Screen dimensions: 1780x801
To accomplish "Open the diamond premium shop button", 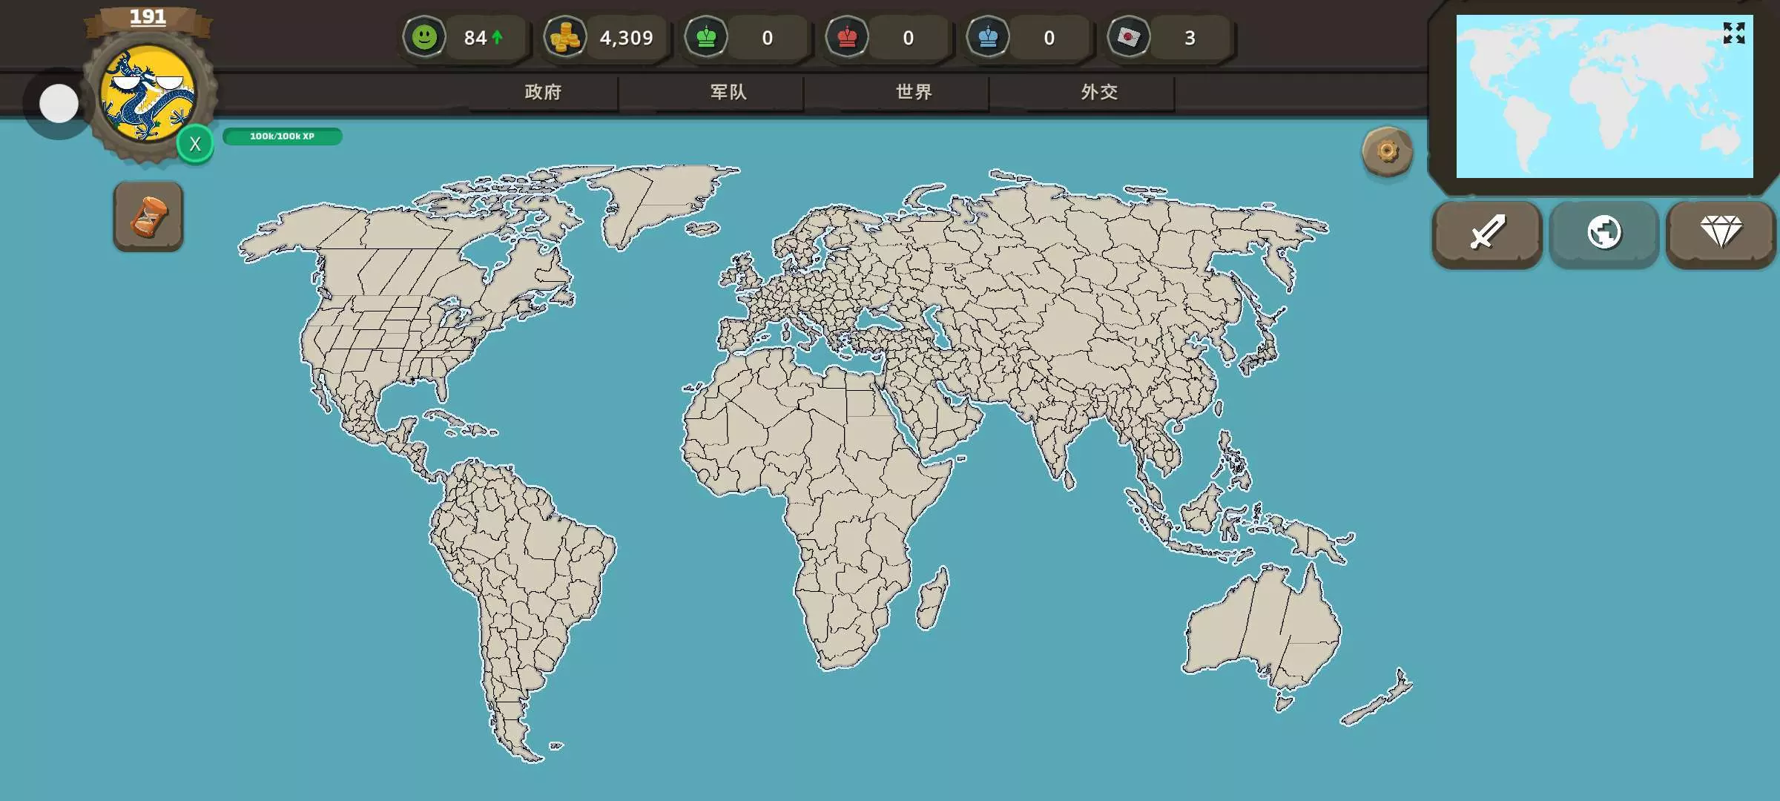I will pos(1721,233).
